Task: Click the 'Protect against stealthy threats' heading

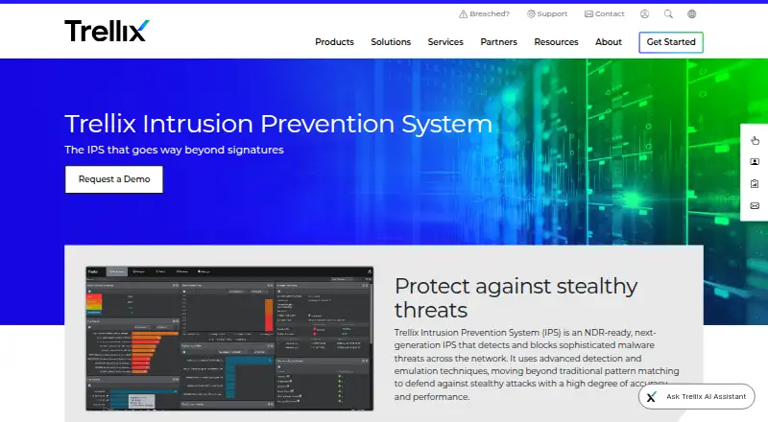Action: (516, 297)
